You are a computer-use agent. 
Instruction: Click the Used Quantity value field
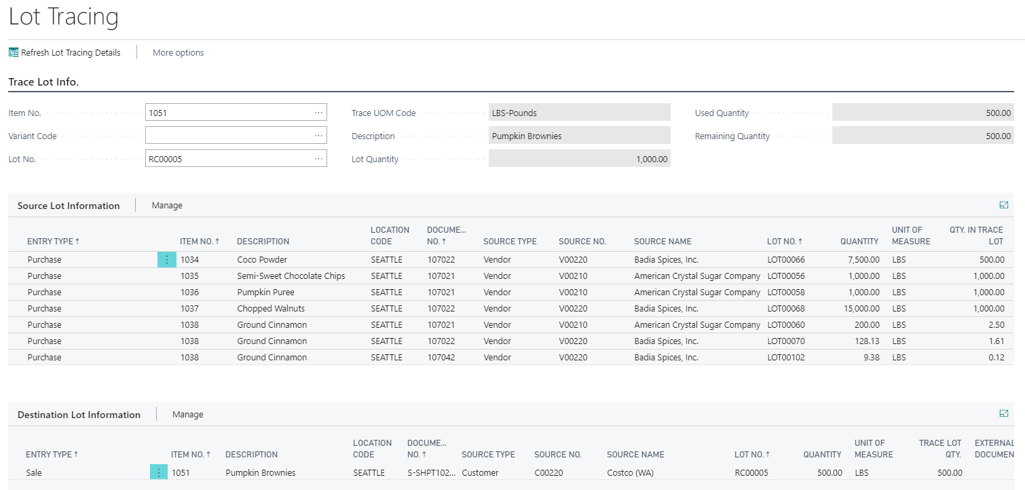[923, 113]
